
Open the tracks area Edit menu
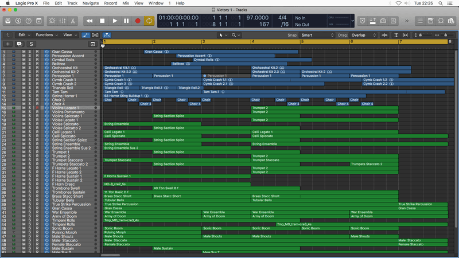coord(24,35)
